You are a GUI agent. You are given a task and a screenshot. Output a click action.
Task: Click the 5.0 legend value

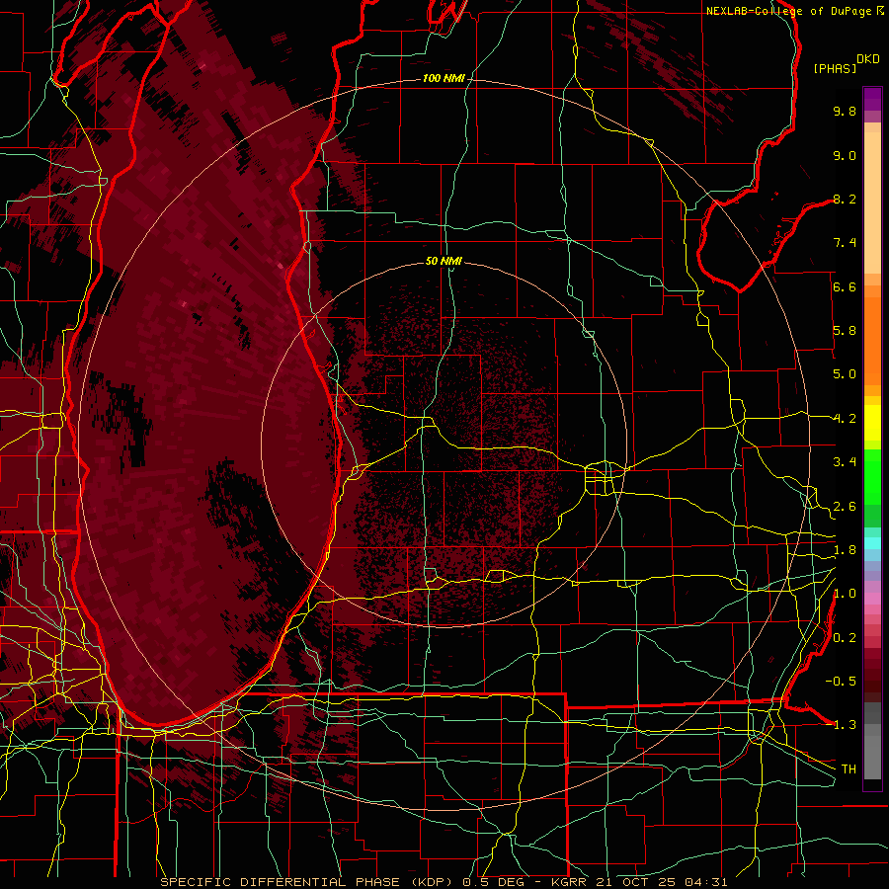pyautogui.click(x=845, y=374)
